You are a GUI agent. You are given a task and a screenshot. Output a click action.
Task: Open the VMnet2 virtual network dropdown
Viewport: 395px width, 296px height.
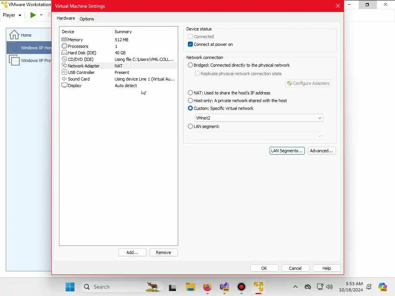pyautogui.click(x=259, y=118)
